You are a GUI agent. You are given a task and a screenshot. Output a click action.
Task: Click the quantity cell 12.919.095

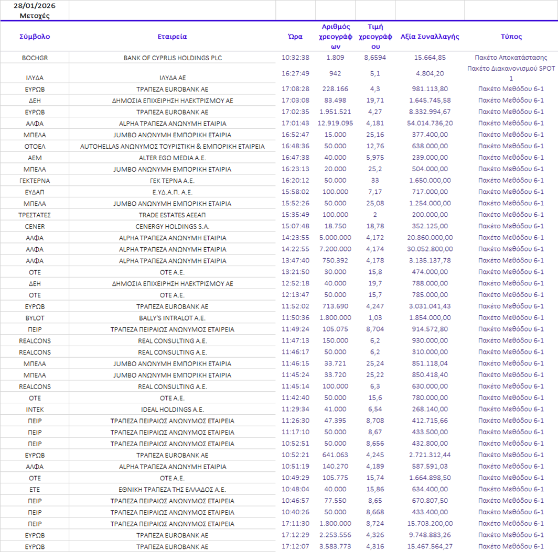pyautogui.click(x=335, y=123)
